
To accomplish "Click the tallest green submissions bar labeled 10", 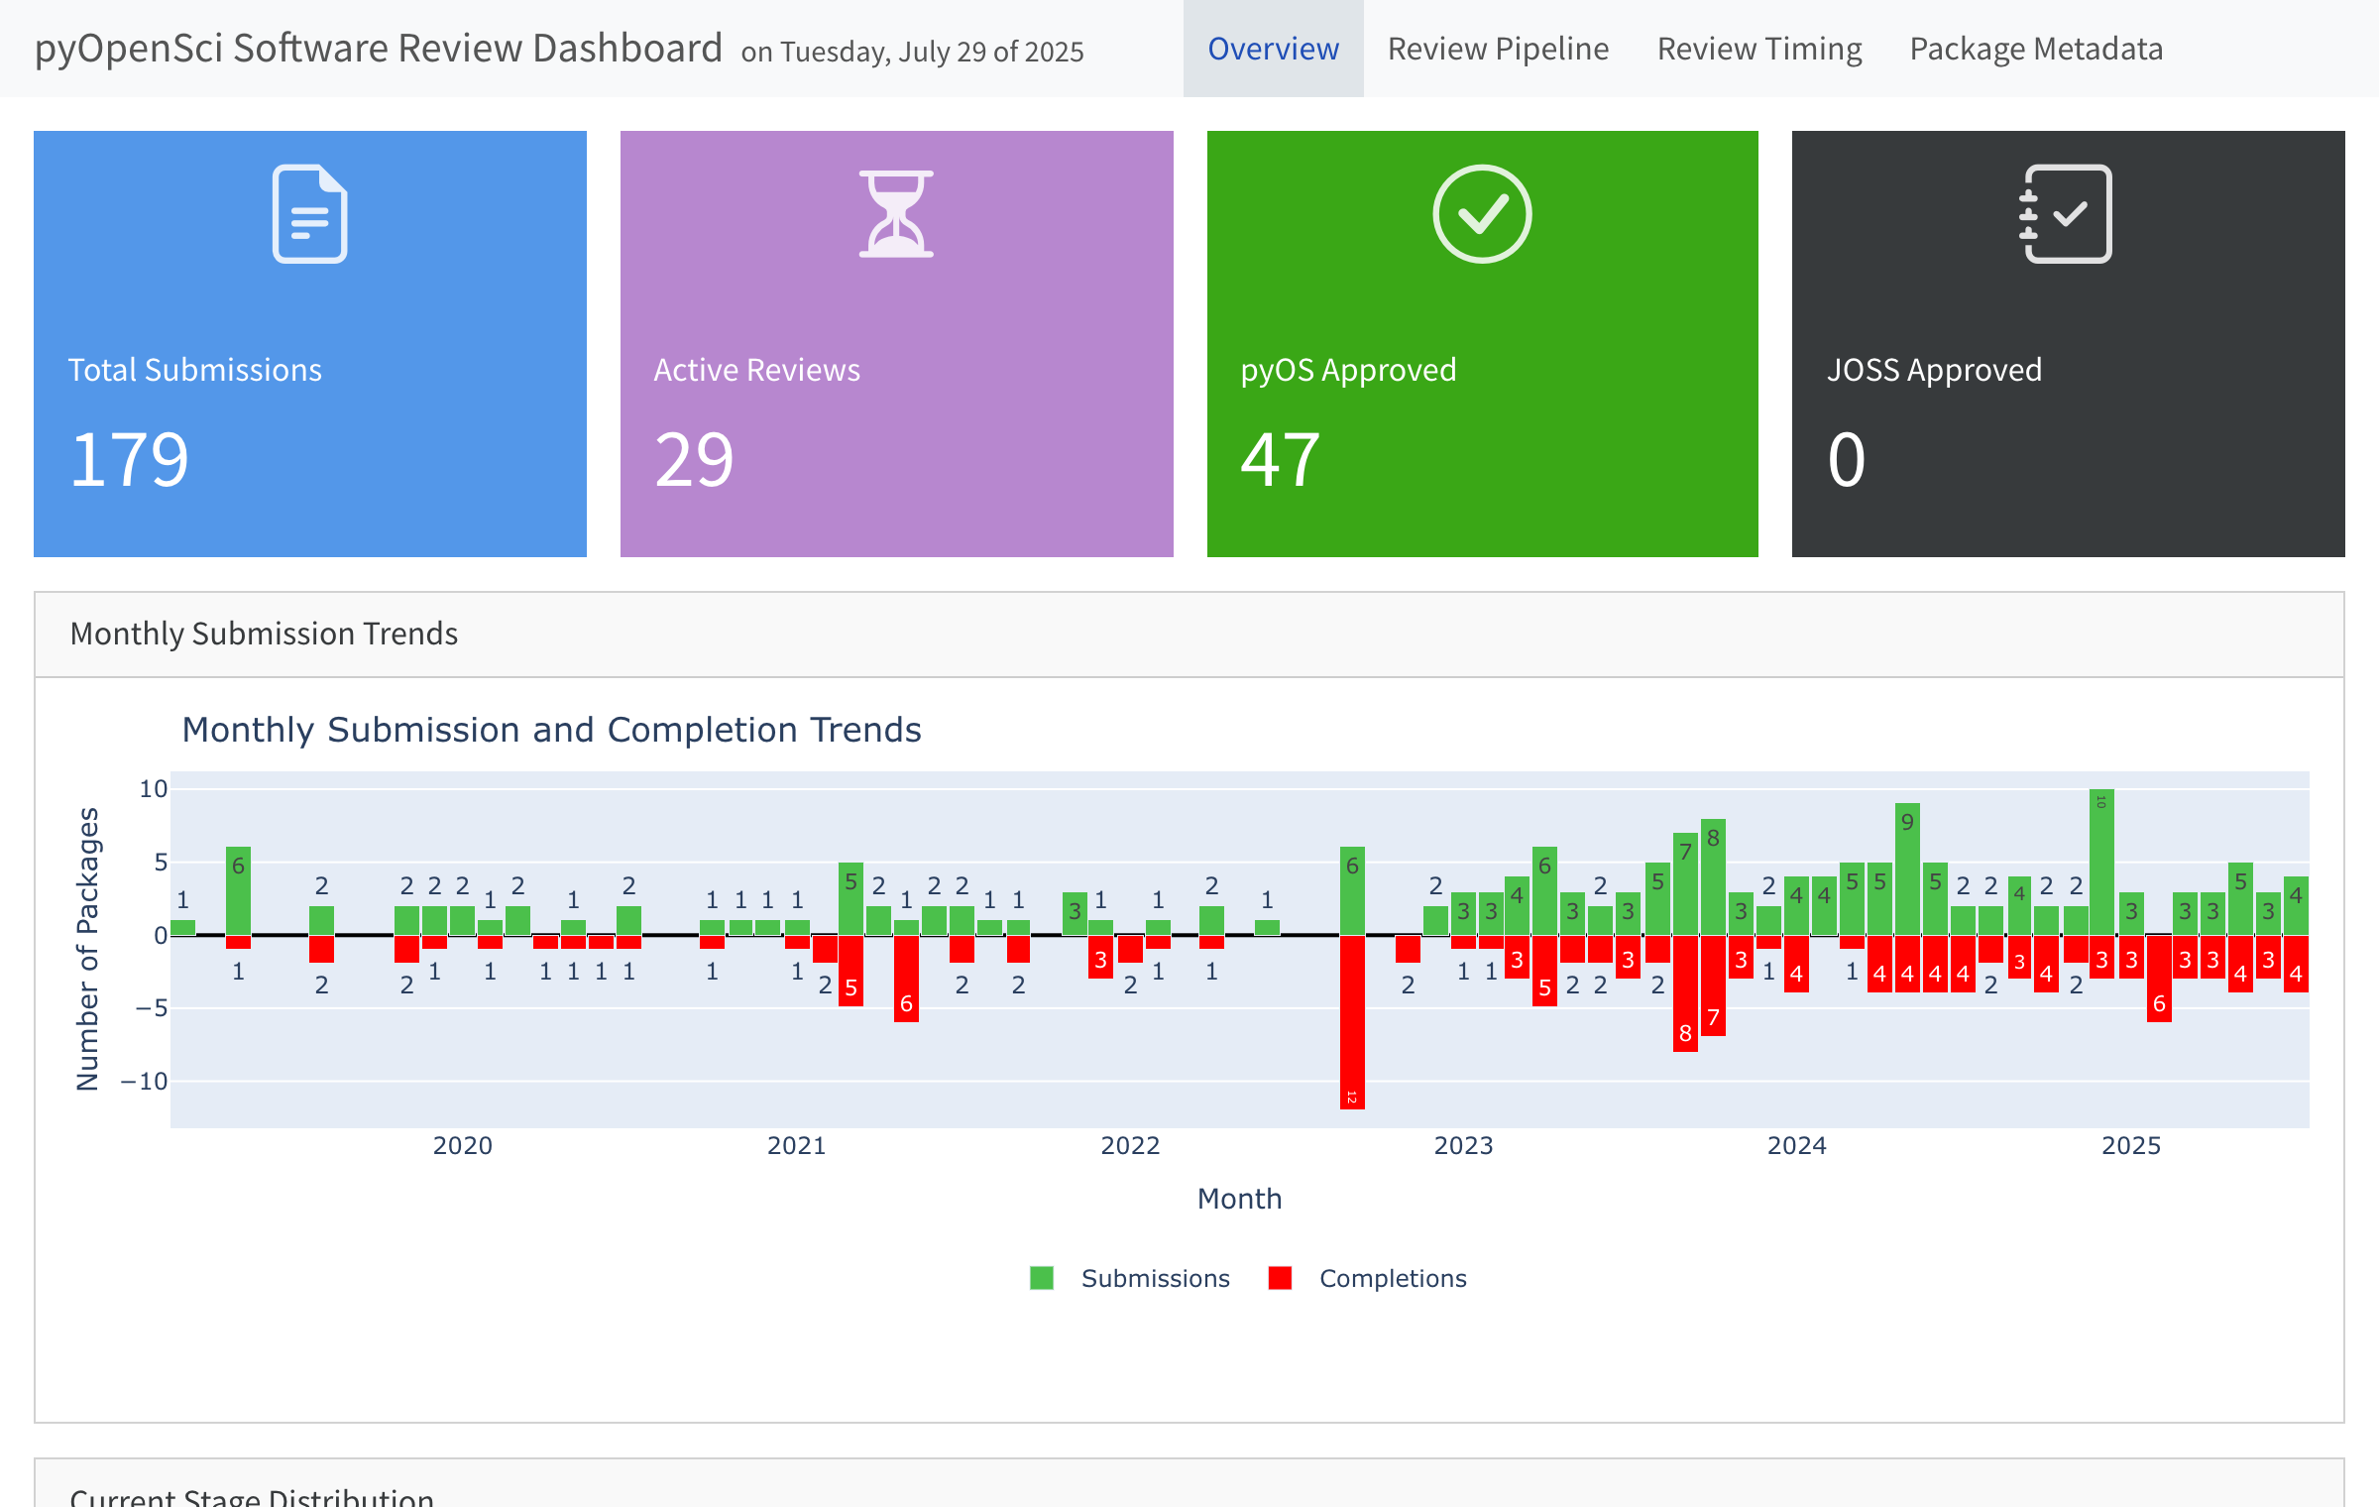I will point(2101,862).
